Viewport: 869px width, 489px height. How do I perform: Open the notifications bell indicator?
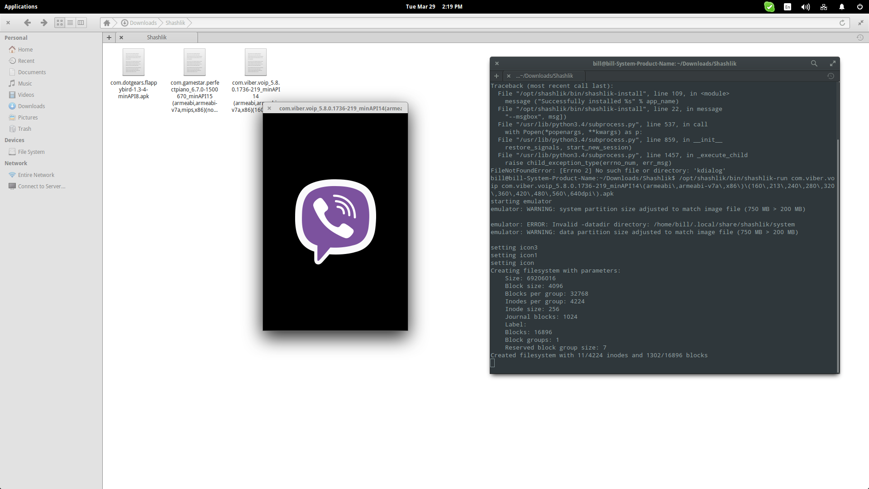click(x=842, y=7)
